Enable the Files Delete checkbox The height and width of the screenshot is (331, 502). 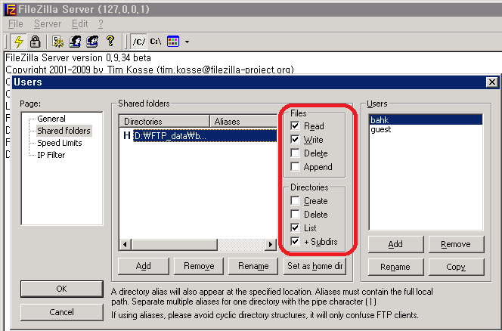(x=295, y=153)
